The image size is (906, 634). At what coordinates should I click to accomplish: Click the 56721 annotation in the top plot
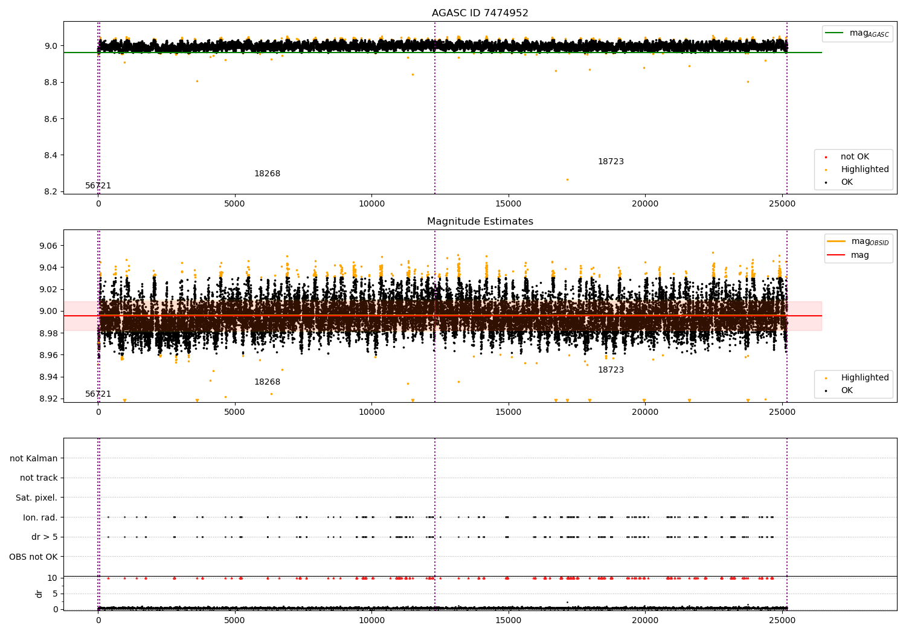click(98, 186)
